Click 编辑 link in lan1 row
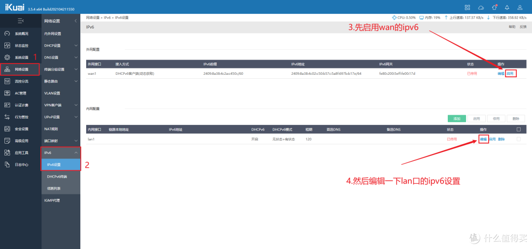This screenshot has width=532, height=249. pyautogui.click(x=483, y=139)
